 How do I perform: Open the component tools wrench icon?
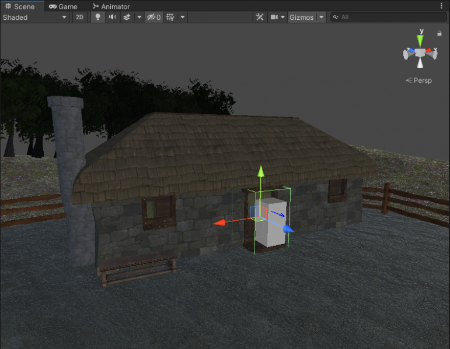click(x=260, y=17)
